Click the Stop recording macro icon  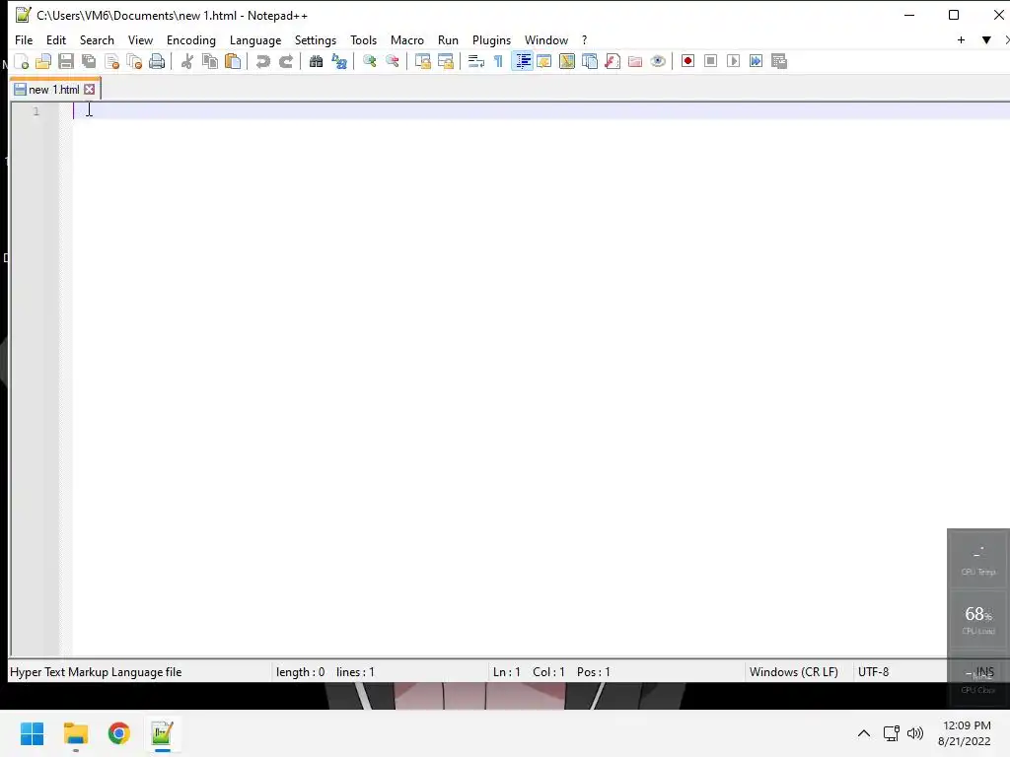click(x=710, y=61)
